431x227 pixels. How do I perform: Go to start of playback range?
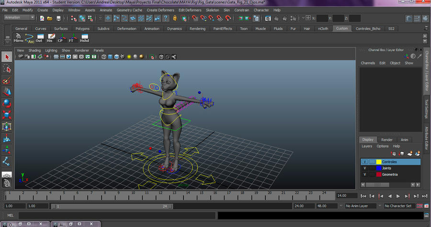coord(363,196)
